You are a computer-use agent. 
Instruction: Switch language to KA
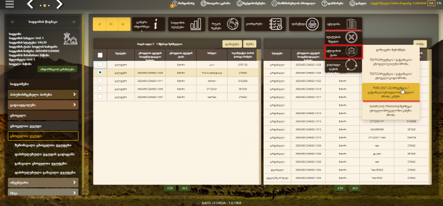(x=431, y=3)
